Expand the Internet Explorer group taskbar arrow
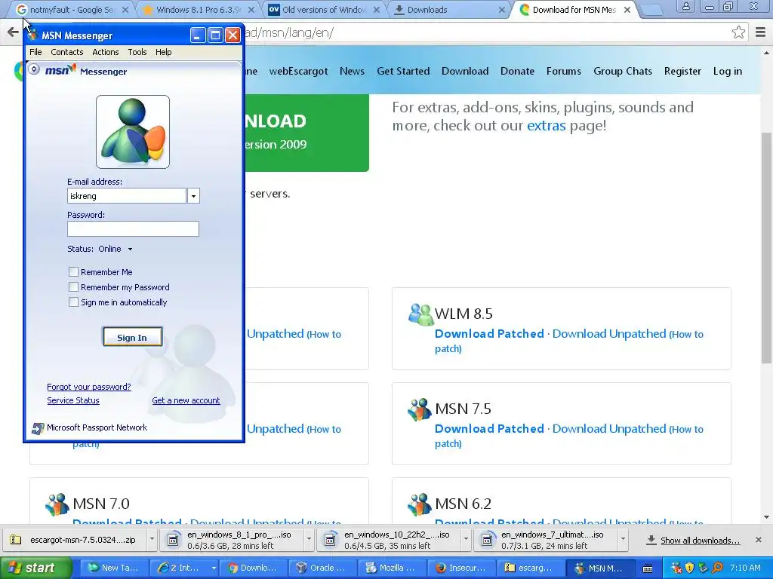 pos(214,568)
